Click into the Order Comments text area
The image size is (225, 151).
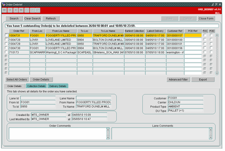58,134
